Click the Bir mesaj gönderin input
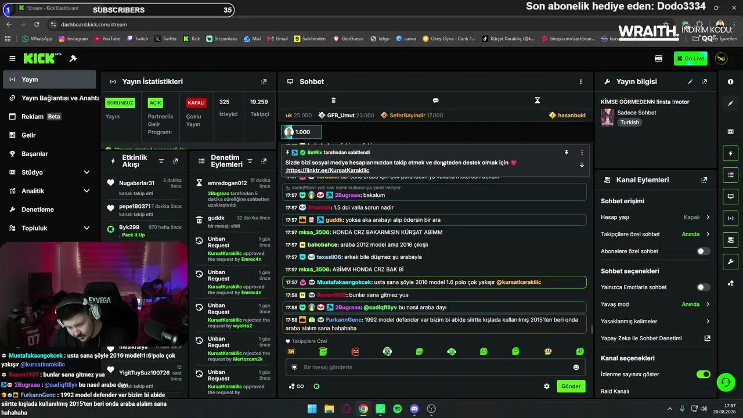 435,367
